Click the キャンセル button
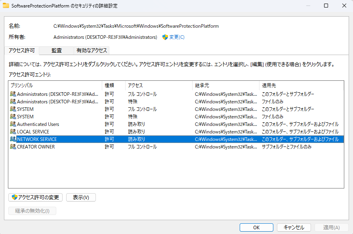 pos(294,228)
